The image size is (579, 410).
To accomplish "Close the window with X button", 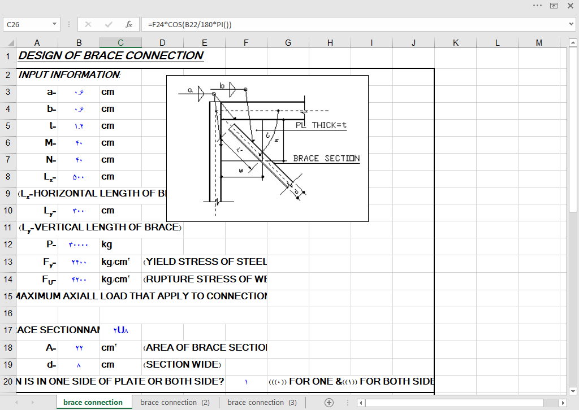I will point(571,6).
